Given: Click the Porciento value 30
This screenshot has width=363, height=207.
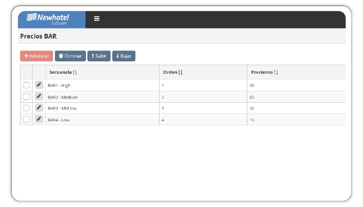Looking at the screenshot, I should (252, 108).
